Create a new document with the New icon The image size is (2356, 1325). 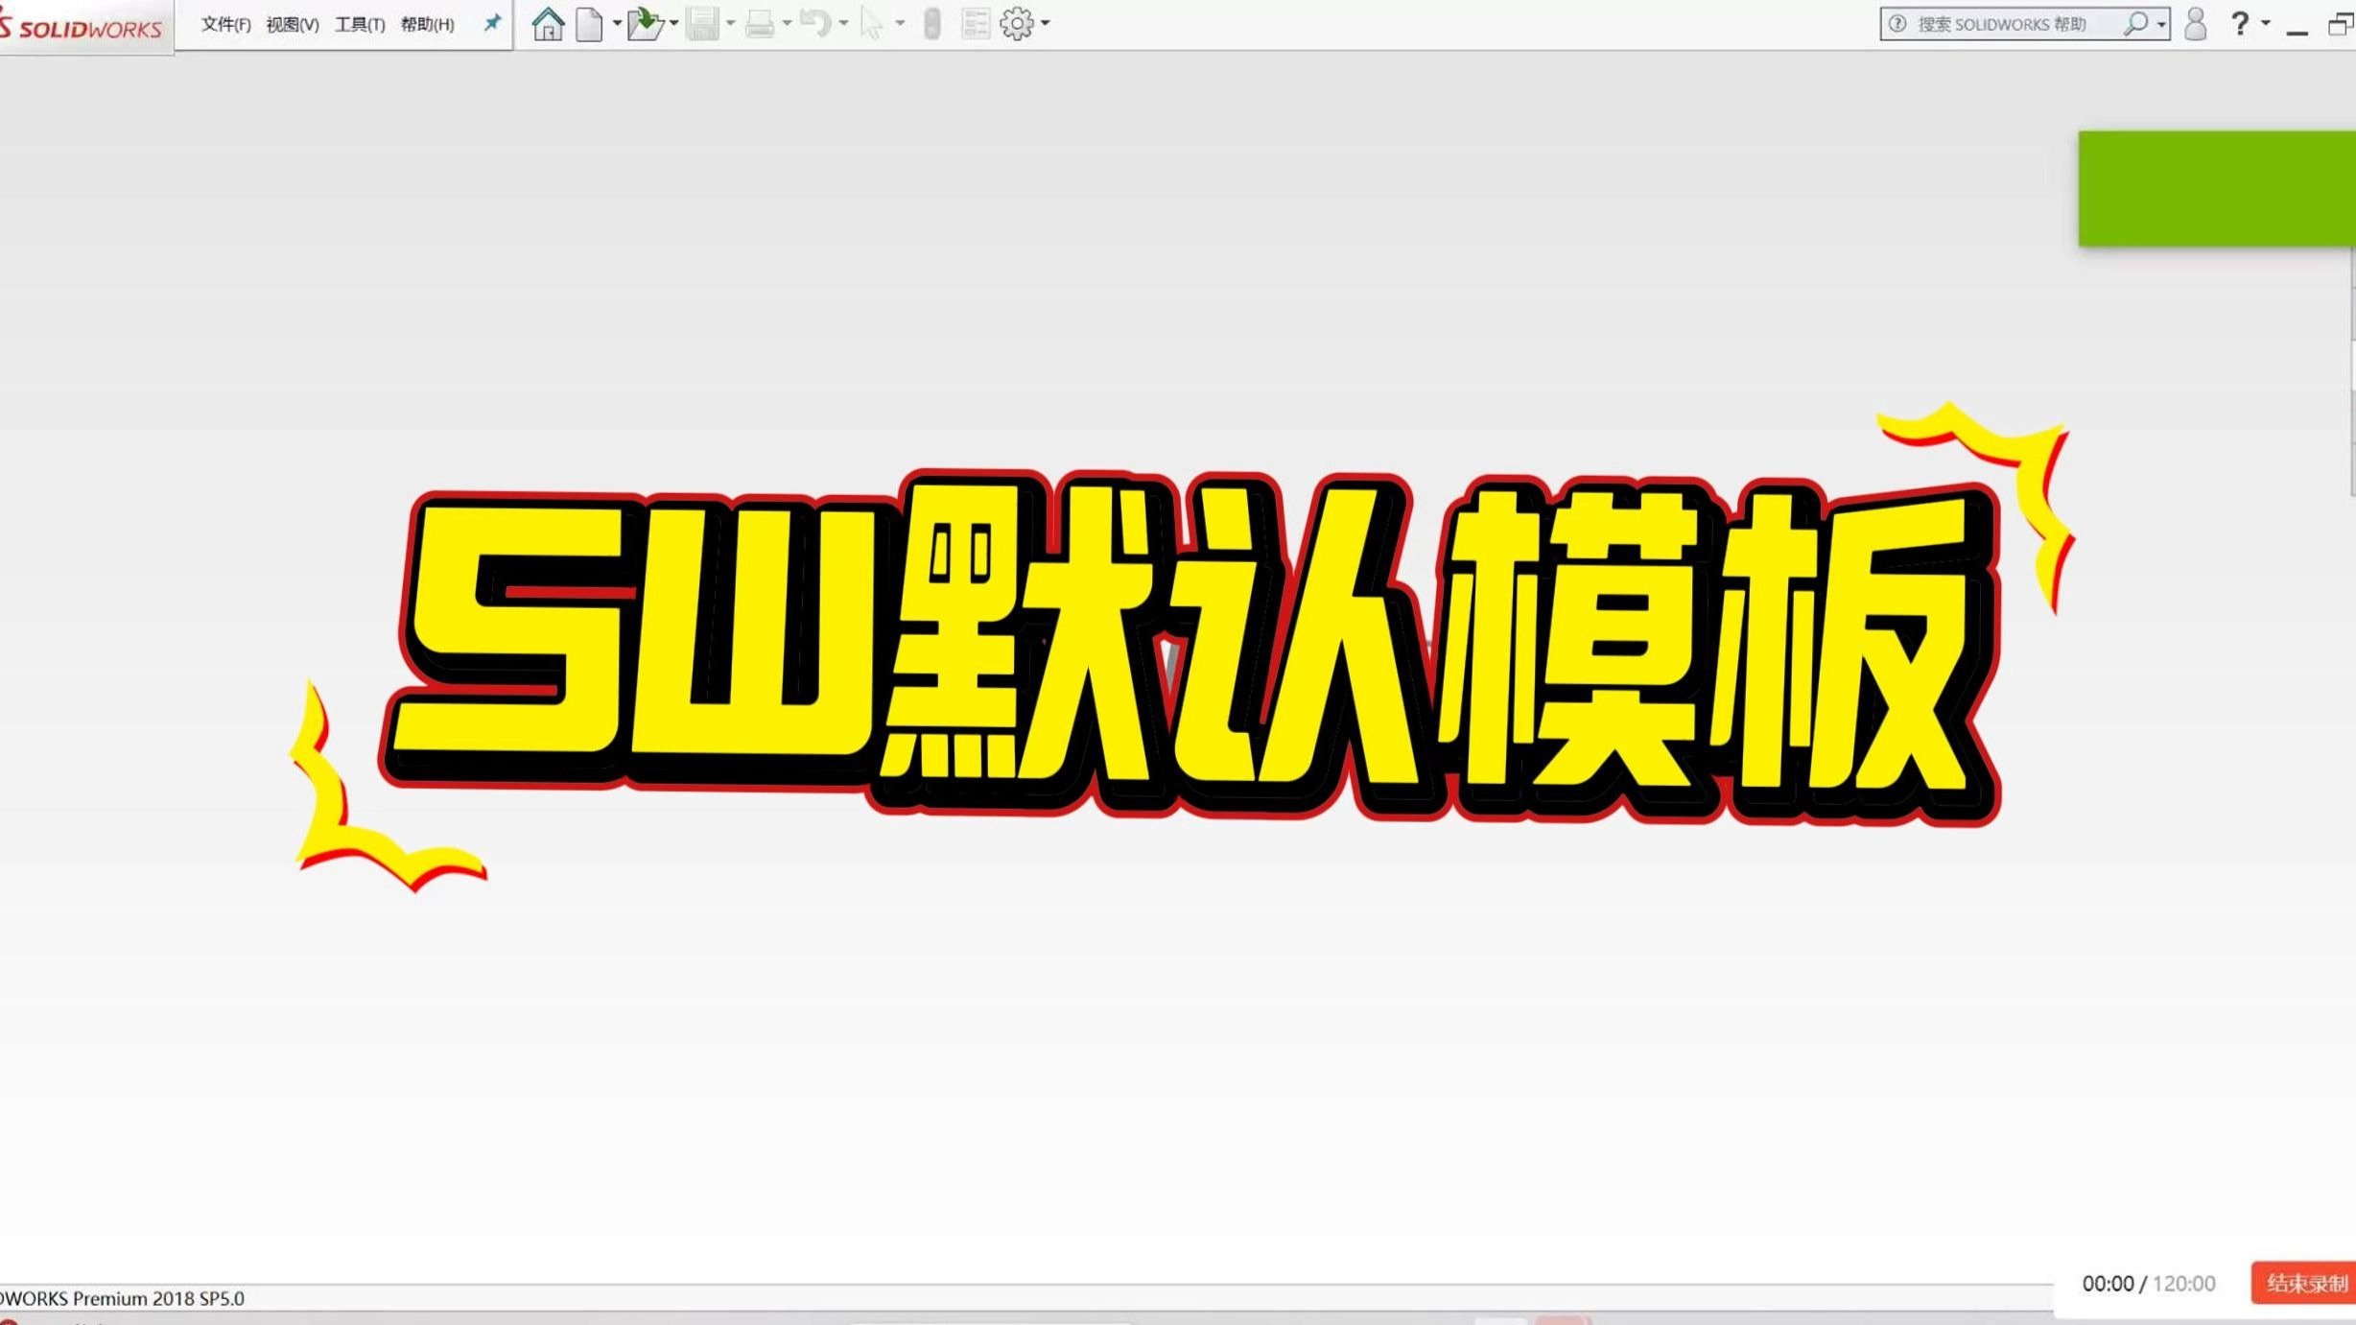(588, 23)
